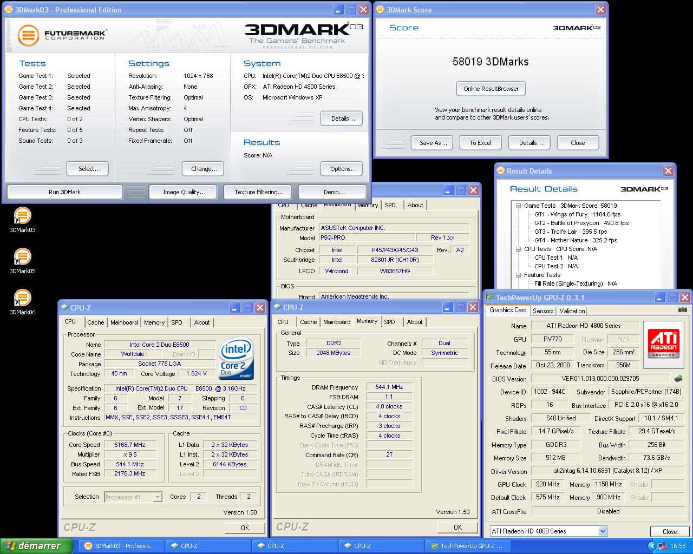Click the Result Details title bar icon
The image size is (693, 554).
pyautogui.click(x=501, y=171)
